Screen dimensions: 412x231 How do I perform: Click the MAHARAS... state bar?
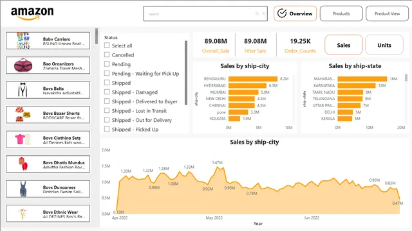point(362,79)
